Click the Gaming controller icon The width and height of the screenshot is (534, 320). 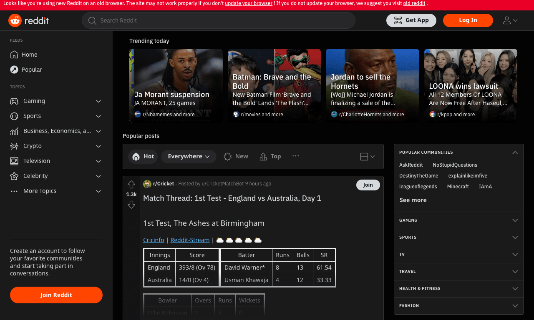[14, 101]
